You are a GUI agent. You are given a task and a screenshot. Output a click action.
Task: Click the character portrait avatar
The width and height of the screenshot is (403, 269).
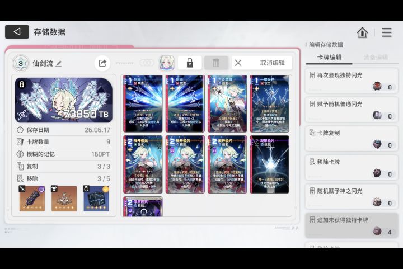167,63
